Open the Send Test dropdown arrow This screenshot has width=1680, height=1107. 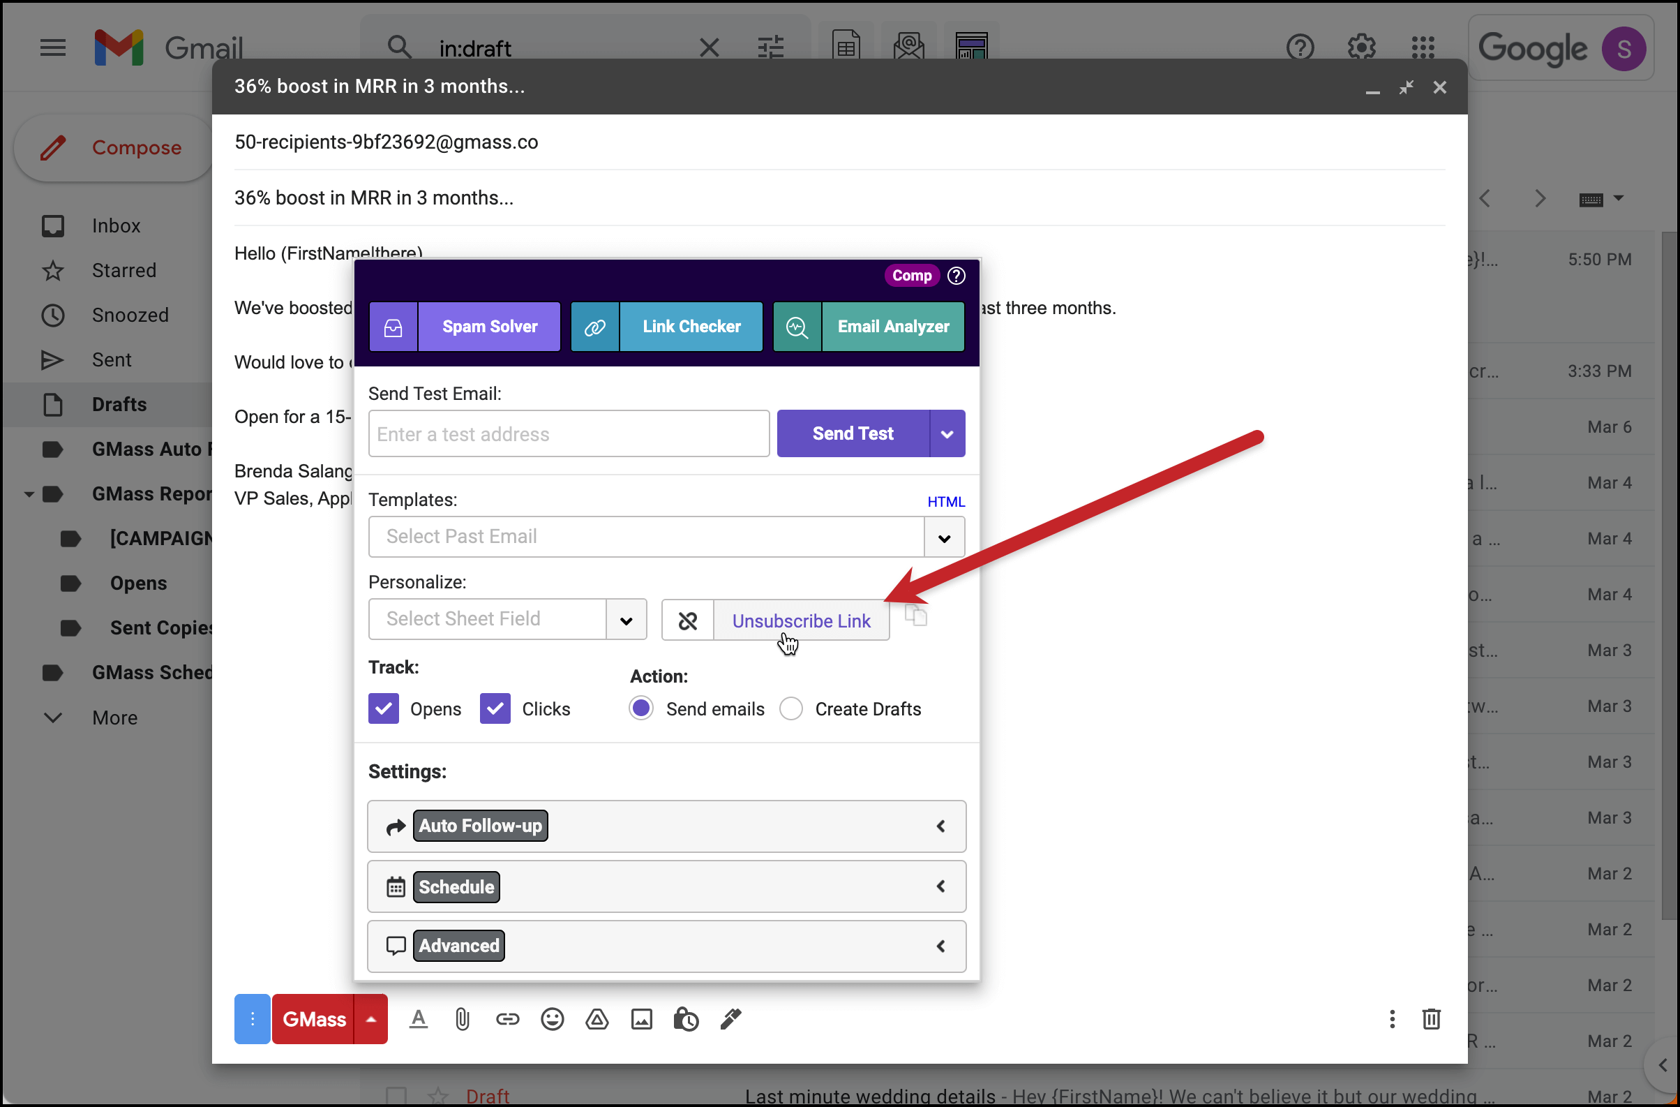947,433
